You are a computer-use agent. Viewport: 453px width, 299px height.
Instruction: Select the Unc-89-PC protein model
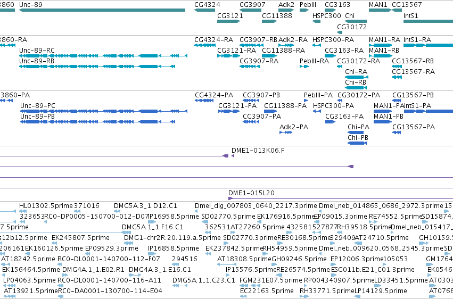click(x=104, y=111)
